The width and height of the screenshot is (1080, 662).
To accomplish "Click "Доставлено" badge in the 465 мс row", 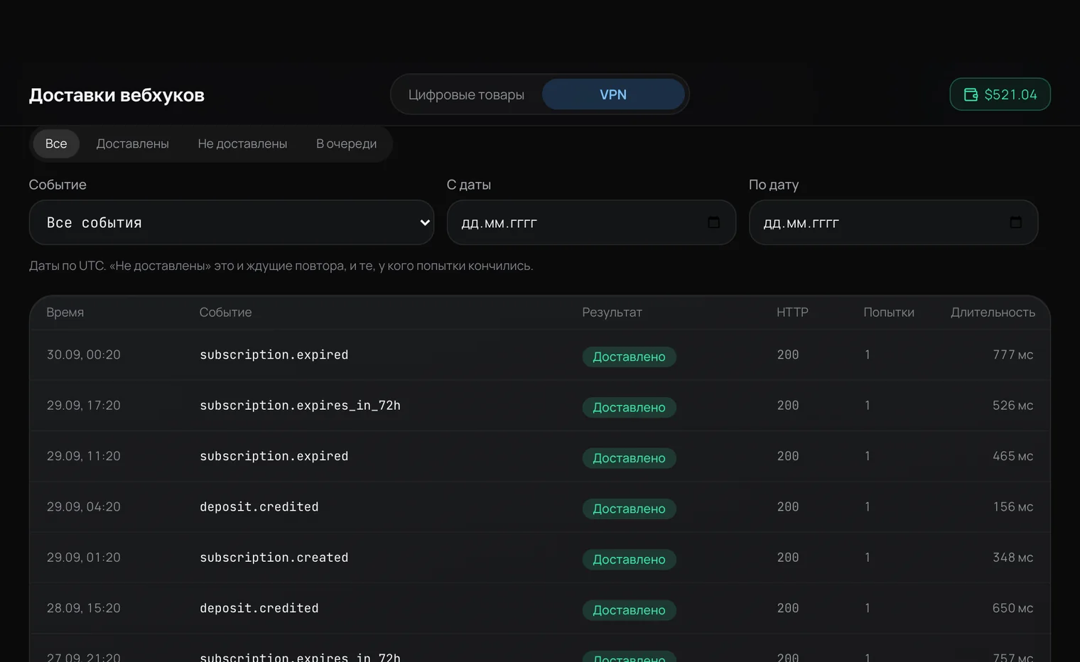I will (629, 458).
